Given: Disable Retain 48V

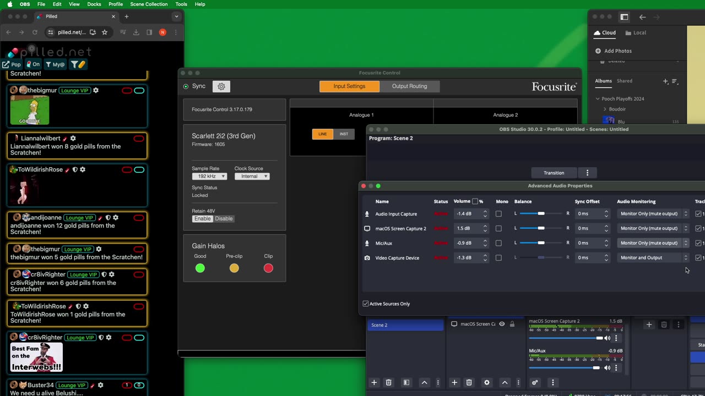Looking at the screenshot, I should coord(224,218).
